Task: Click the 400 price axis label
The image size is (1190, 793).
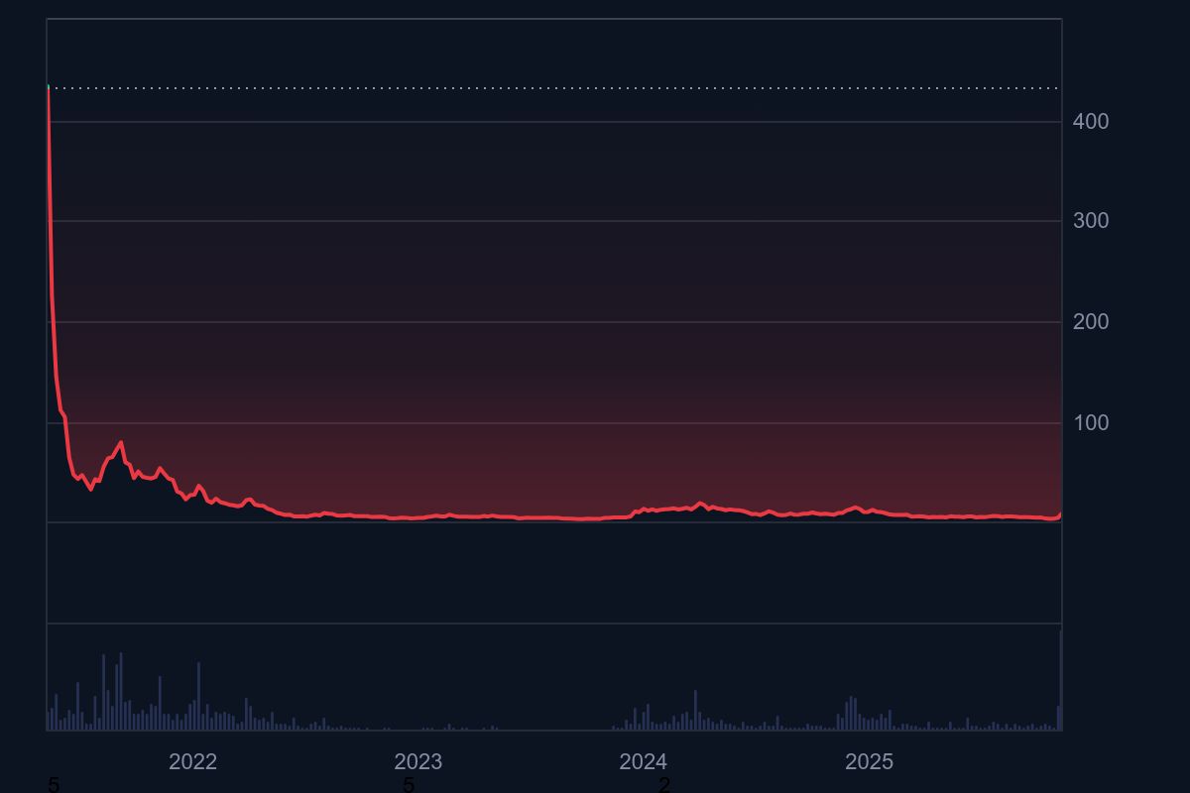Action: point(1090,122)
